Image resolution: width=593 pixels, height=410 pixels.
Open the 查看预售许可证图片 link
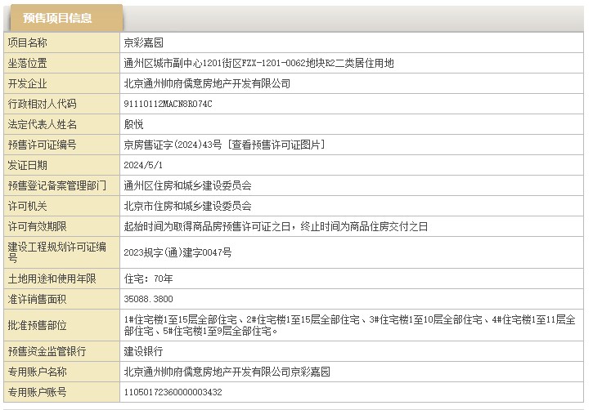pyautogui.click(x=276, y=145)
